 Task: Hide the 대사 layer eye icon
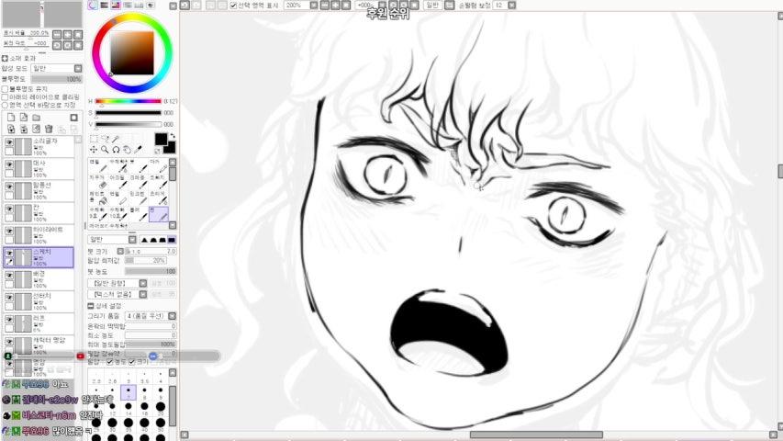point(9,164)
